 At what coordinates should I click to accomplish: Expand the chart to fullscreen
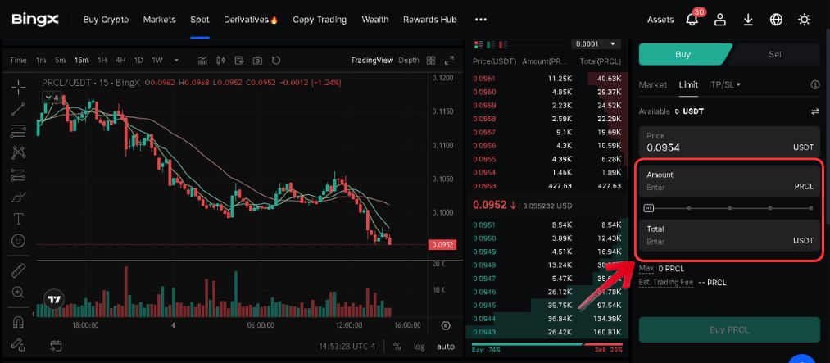[449, 61]
